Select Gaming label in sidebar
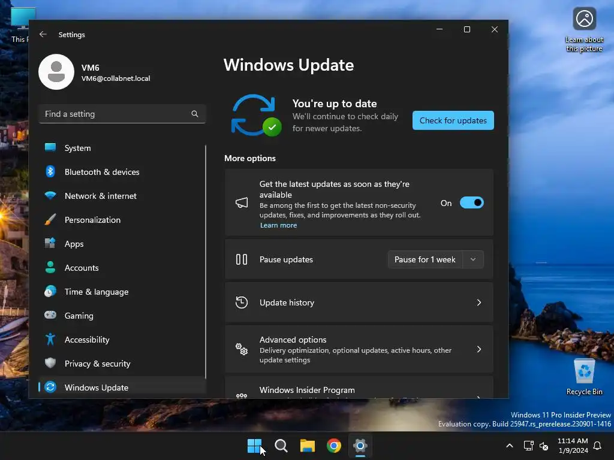Image resolution: width=614 pixels, height=460 pixels. click(79, 316)
